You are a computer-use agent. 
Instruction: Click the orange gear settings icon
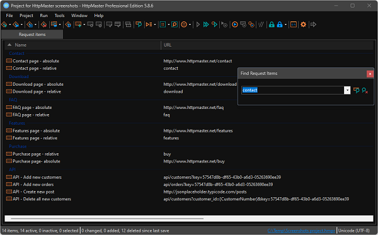coord(303,25)
